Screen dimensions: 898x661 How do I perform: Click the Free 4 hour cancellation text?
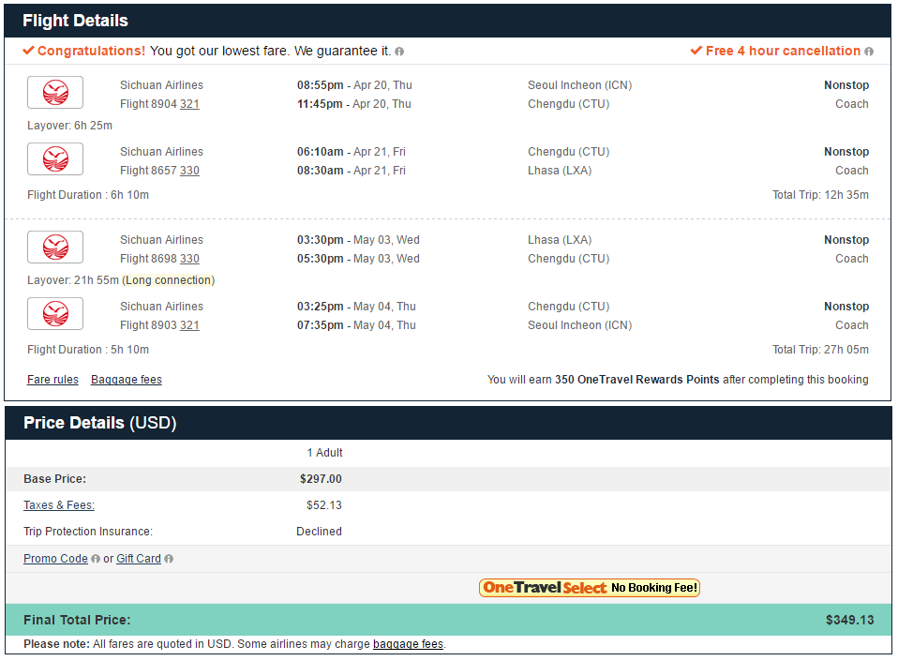[783, 51]
